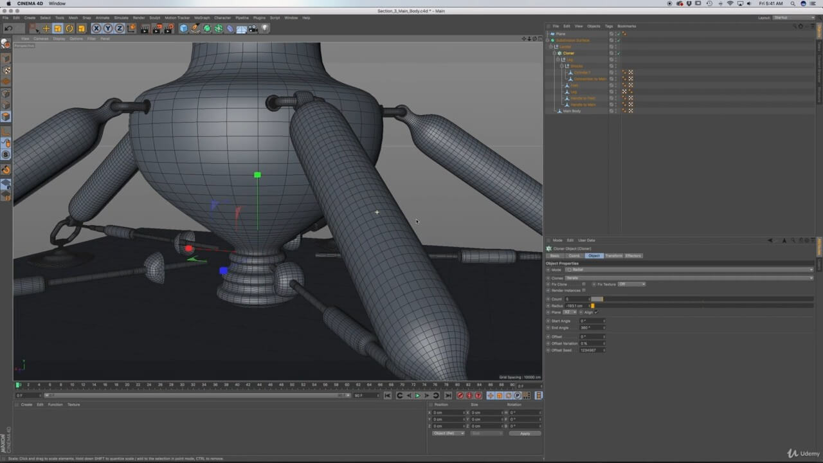Enable the Render Instances checkbox

[584, 291]
